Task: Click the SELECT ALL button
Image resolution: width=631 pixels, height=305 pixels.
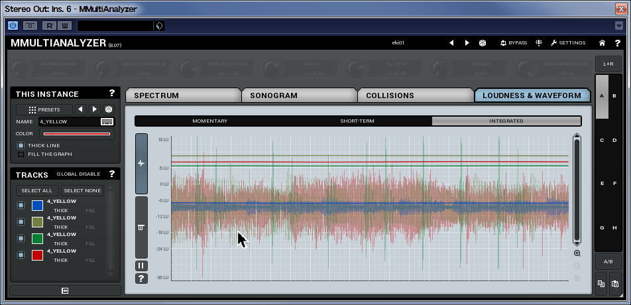Action: [37, 190]
